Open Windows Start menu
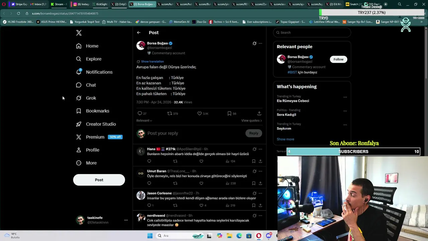 pos(150,236)
